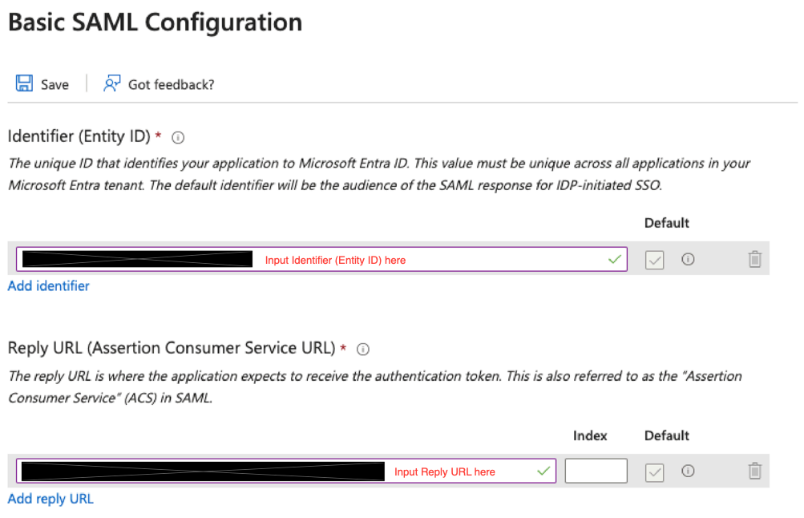The height and width of the screenshot is (518, 804).
Task: Delete the identifier row with trash icon
Action: 754,259
